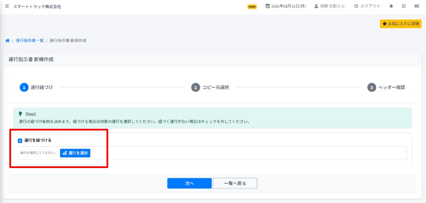The width and height of the screenshot is (426, 203).
Task: Open the 運行指示書一覧 breadcrumb link
Action: tap(30, 41)
